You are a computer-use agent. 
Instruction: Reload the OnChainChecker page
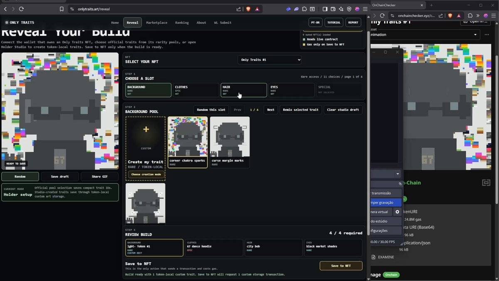tap(382, 15)
